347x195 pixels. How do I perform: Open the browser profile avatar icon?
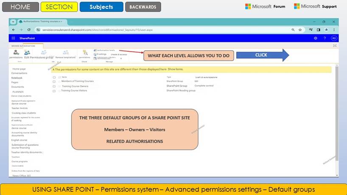click(x=326, y=30)
